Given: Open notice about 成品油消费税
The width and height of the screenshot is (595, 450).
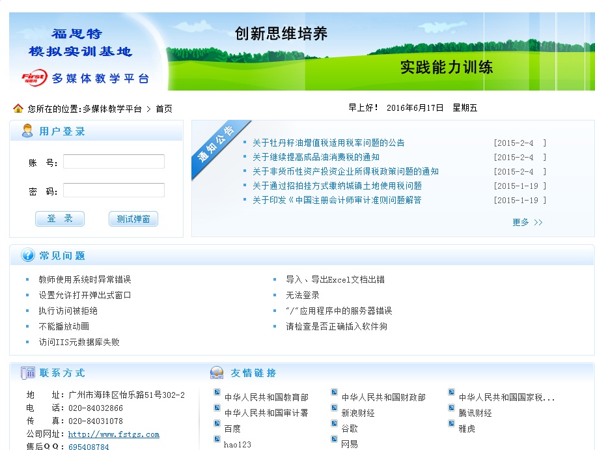Looking at the screenshot, I should click(316, 157).
